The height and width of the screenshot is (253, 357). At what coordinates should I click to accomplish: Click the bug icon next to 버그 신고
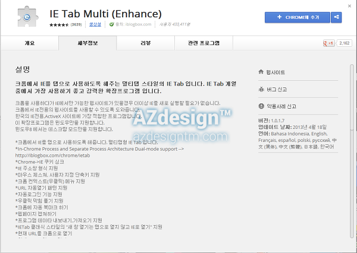pos(261,89)
